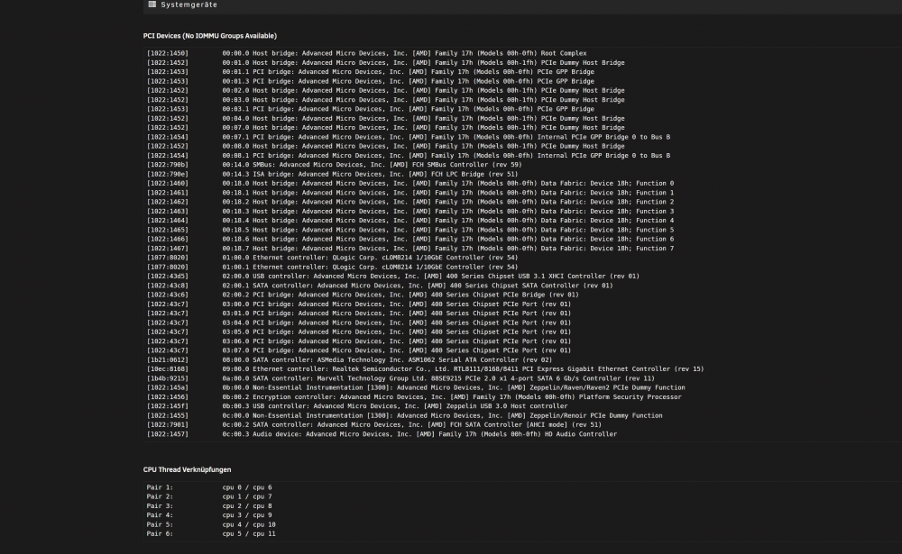Image resolution: width=902 pixels, height=554 pixels.
Task: Click the ASMedia ASM1062 Serial ATA Controller row
Action: (349, 359)
